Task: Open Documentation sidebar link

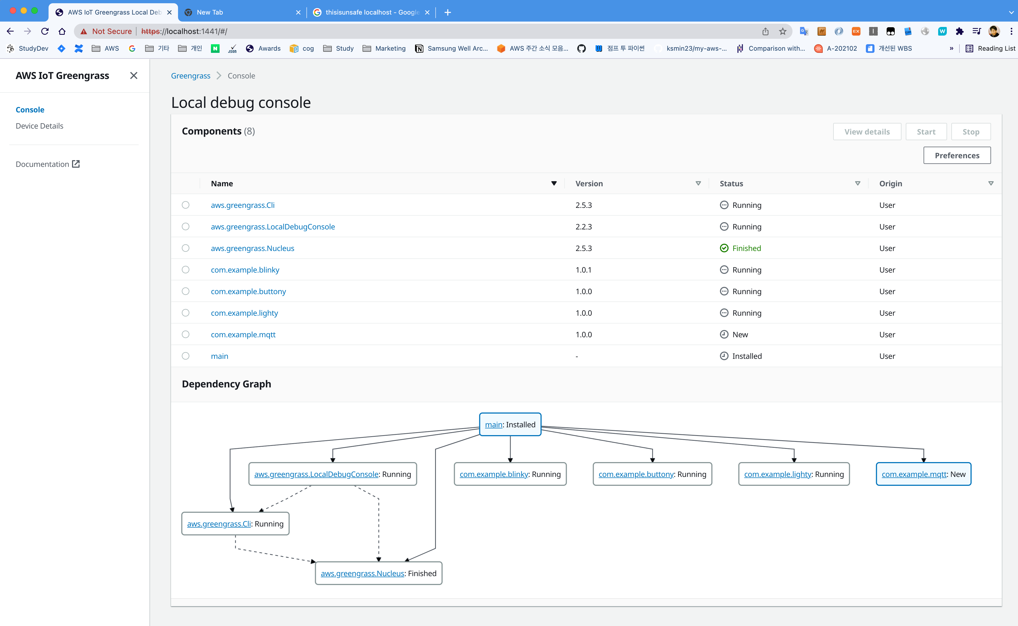Action: tap(47, 164)
